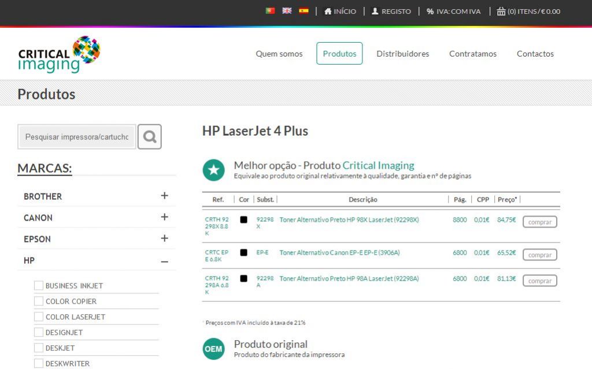Image resolution: width=592 pixels, height=369 pixels.
Task: Focus the printer/cartridge search field
Action: tap(77, 137)
